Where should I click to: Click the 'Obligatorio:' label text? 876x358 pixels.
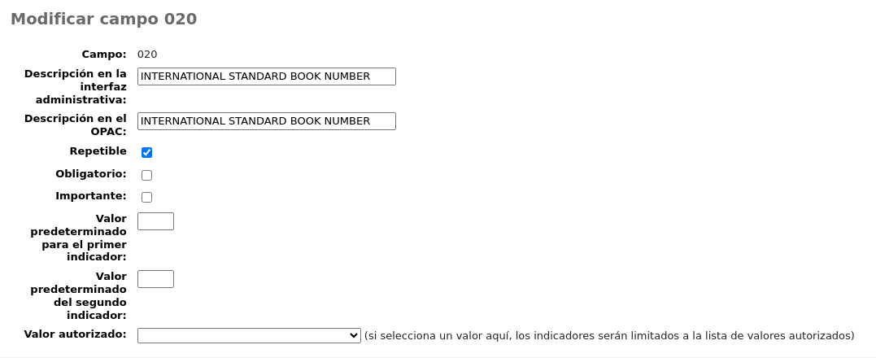coord(91,173)
